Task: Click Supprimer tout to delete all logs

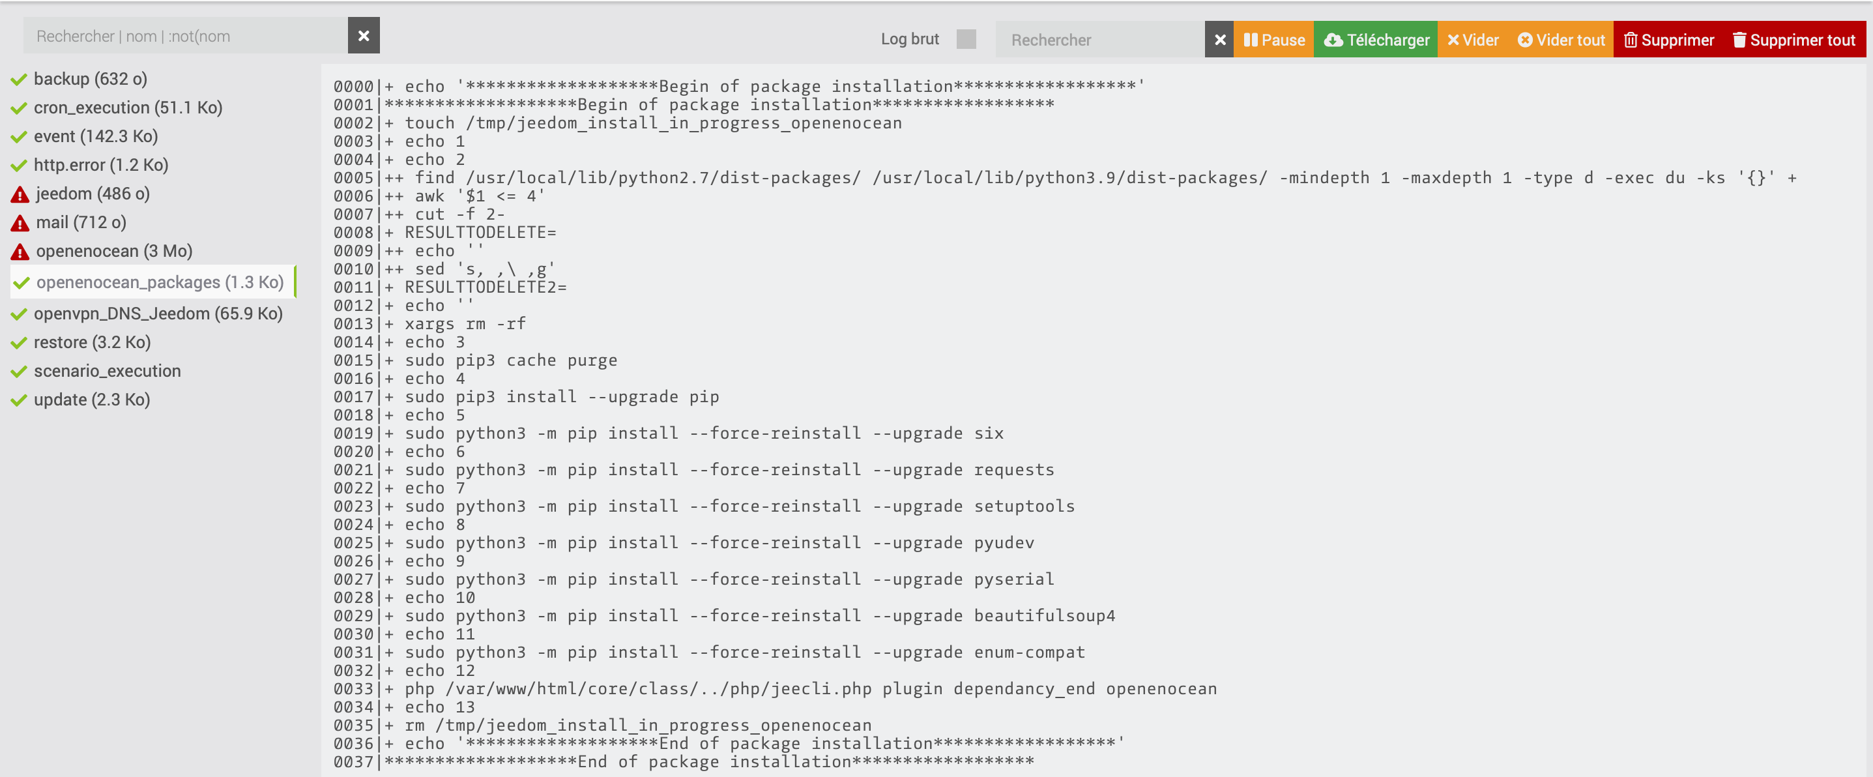Action: tap(1793, 39)
